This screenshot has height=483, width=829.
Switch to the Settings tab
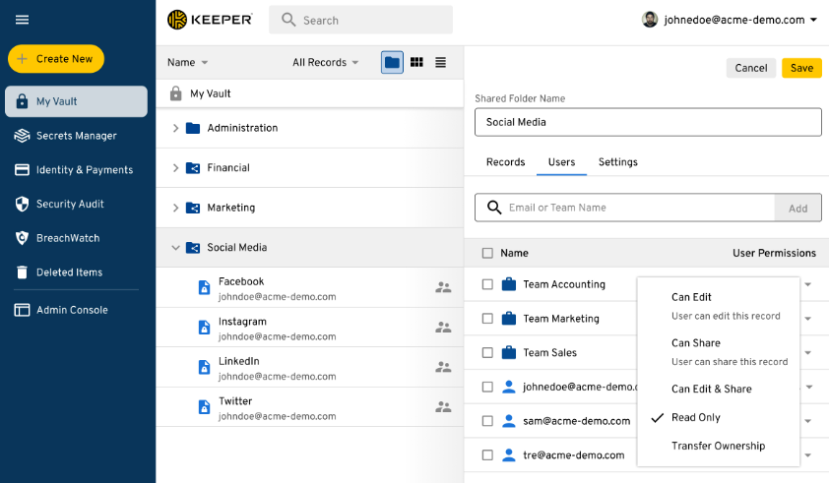point(618,162)
